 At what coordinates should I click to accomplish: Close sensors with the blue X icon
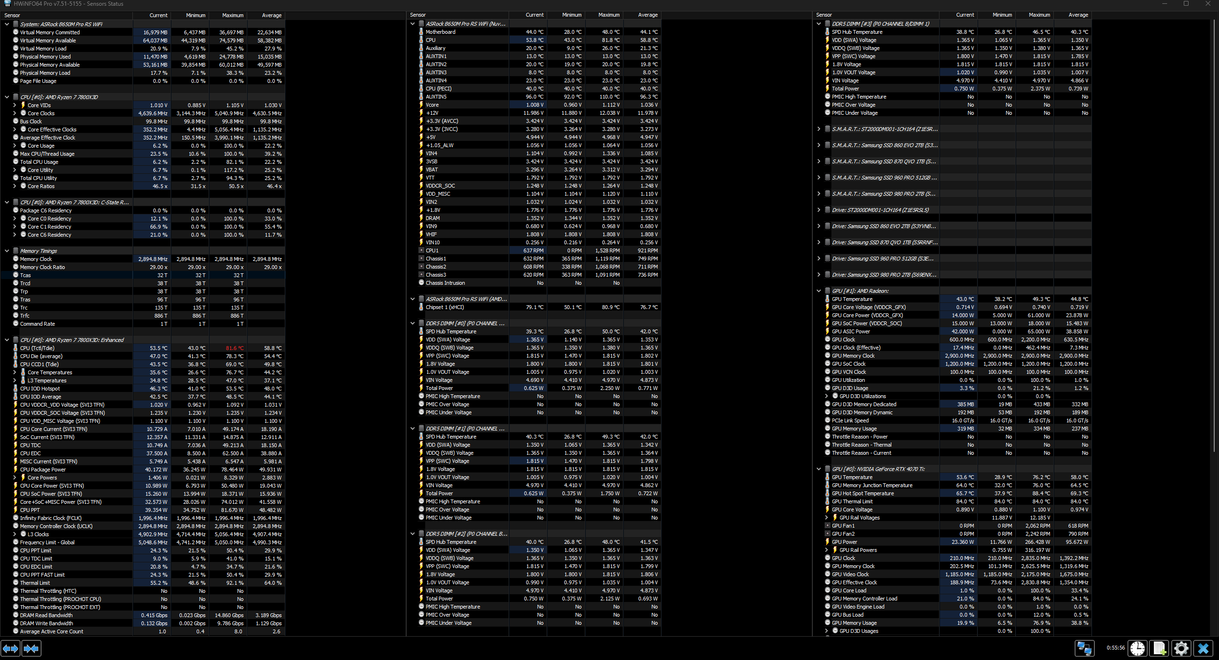point(1203,648)
